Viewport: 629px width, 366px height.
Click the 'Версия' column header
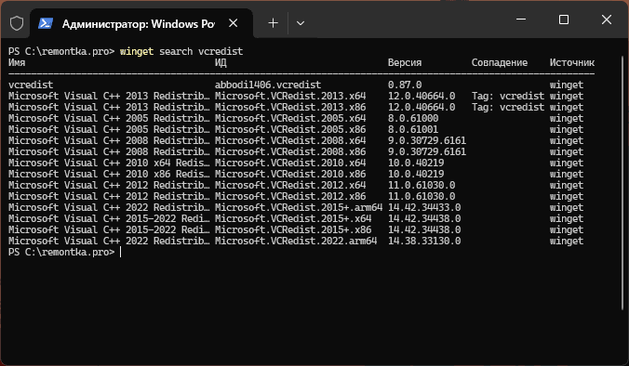405,63
